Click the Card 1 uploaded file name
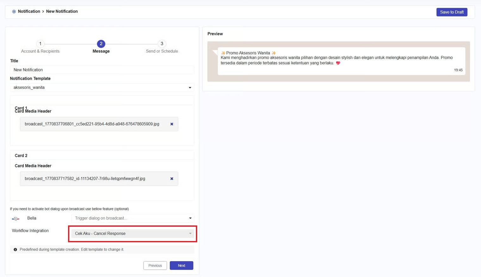481x277 pixels. click(x=92, y=124)
